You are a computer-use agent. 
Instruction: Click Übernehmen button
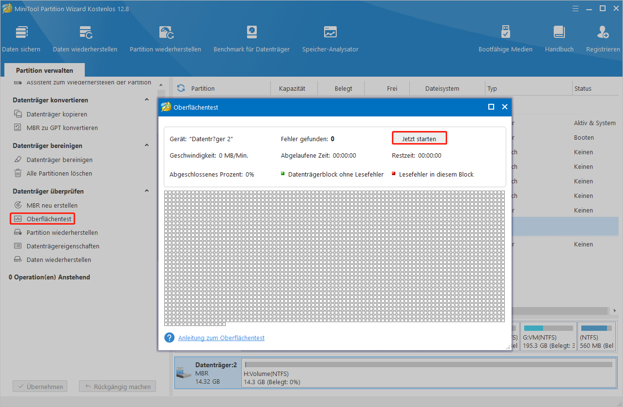click(x=40, y=387)
